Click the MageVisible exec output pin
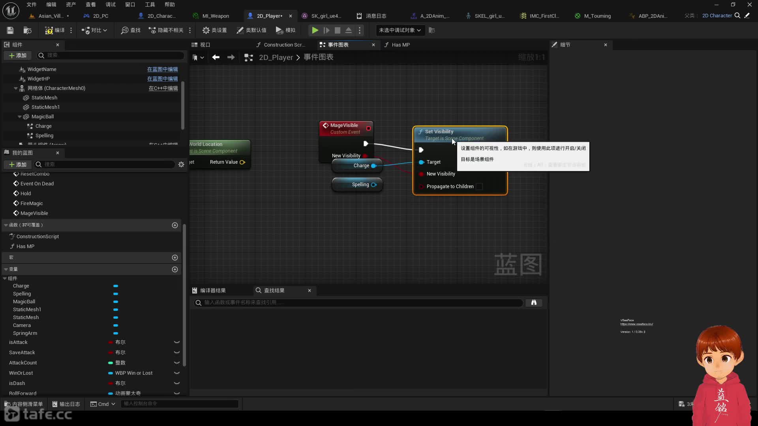 [x=366, y=144]
